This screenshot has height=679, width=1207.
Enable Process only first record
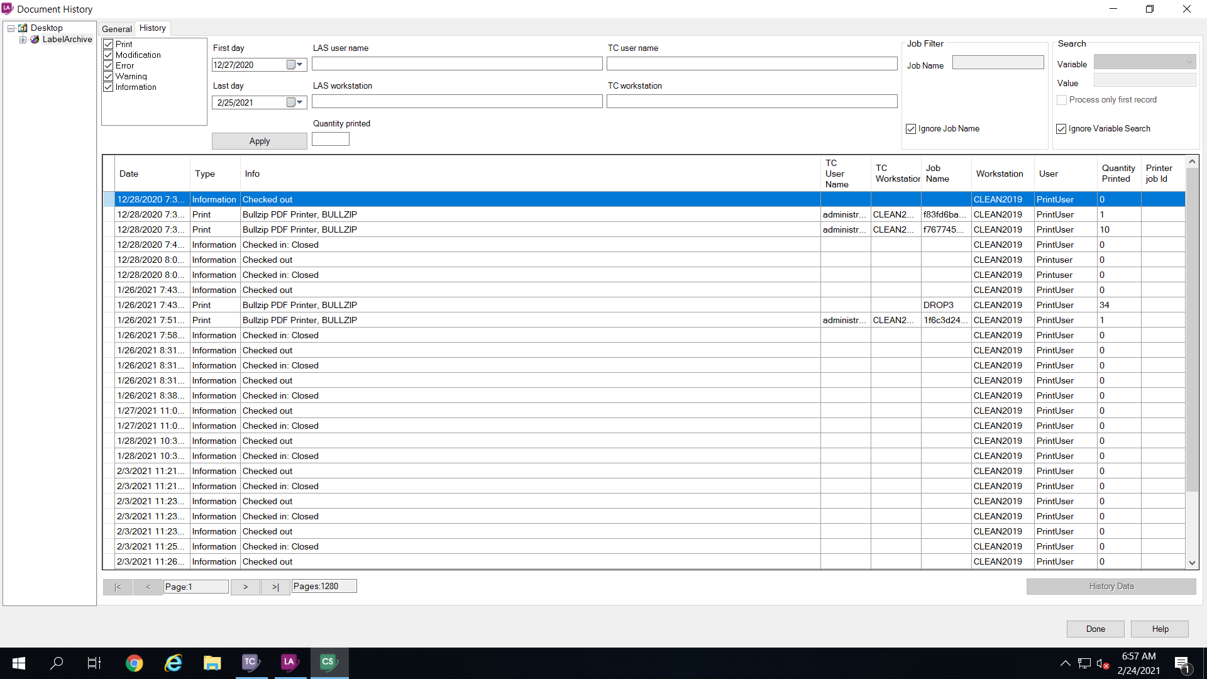(1062, 99)
